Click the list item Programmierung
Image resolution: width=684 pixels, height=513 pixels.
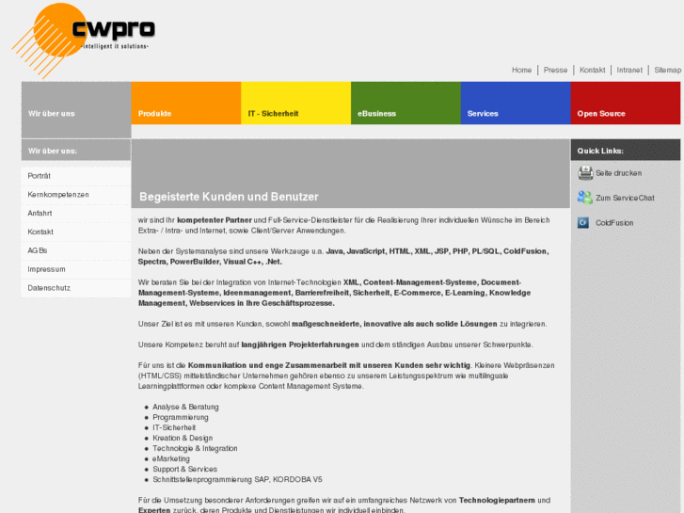[180, 417]
